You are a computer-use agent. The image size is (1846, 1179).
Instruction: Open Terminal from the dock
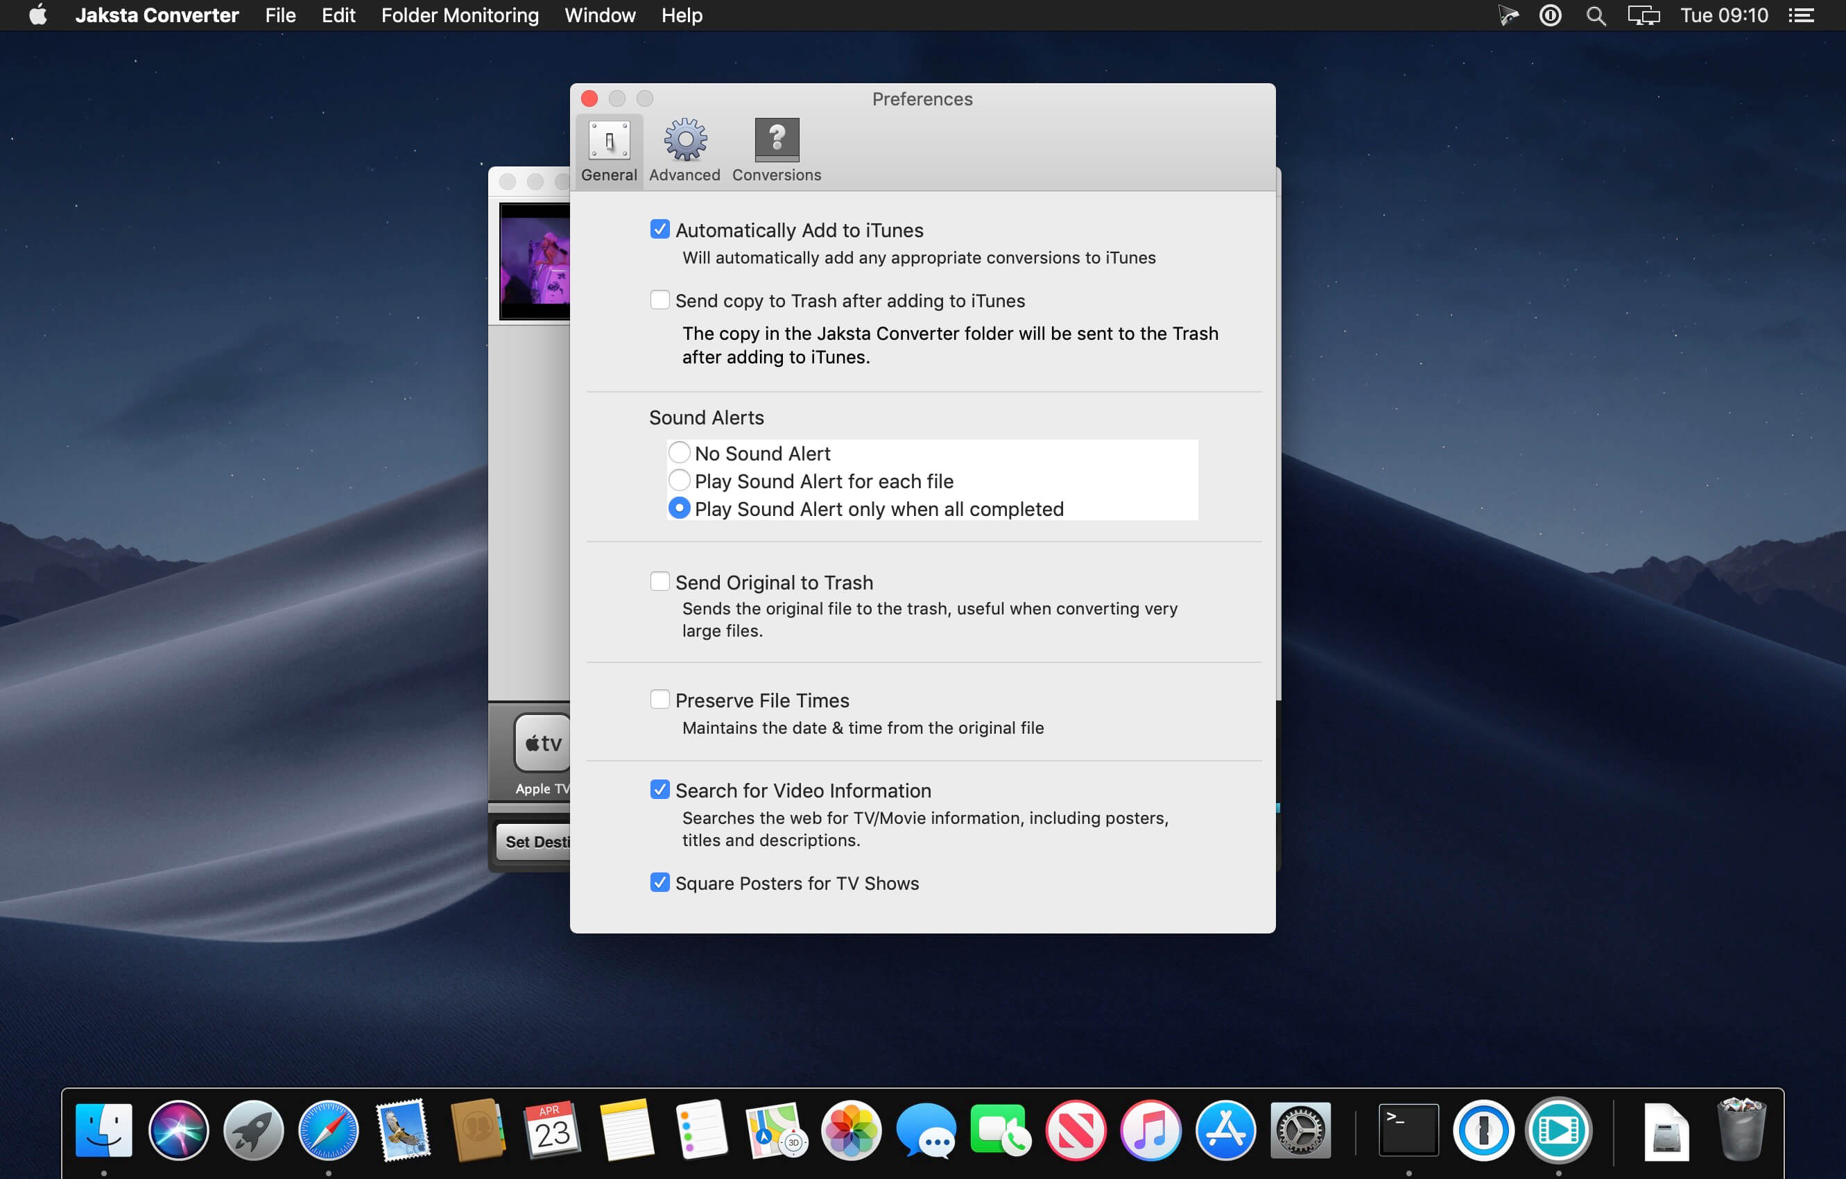point(1408,1130)
